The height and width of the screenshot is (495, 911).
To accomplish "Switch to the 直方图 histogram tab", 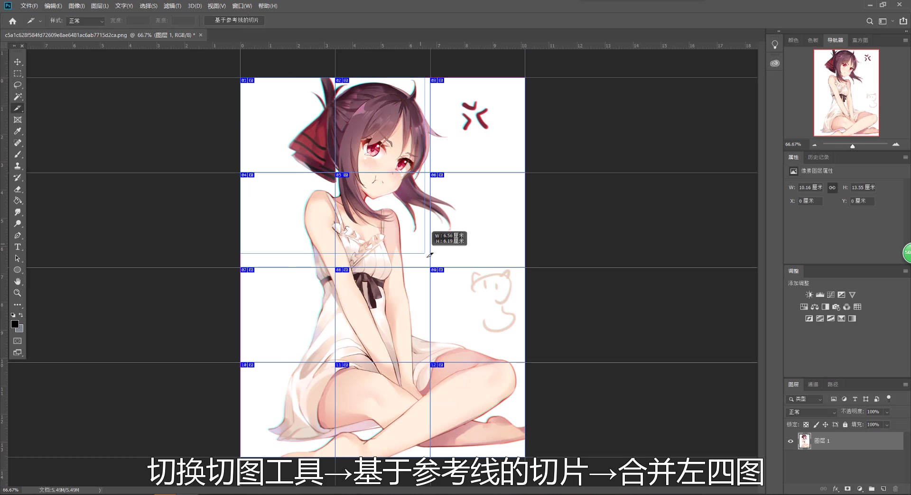I will [860, 40].
